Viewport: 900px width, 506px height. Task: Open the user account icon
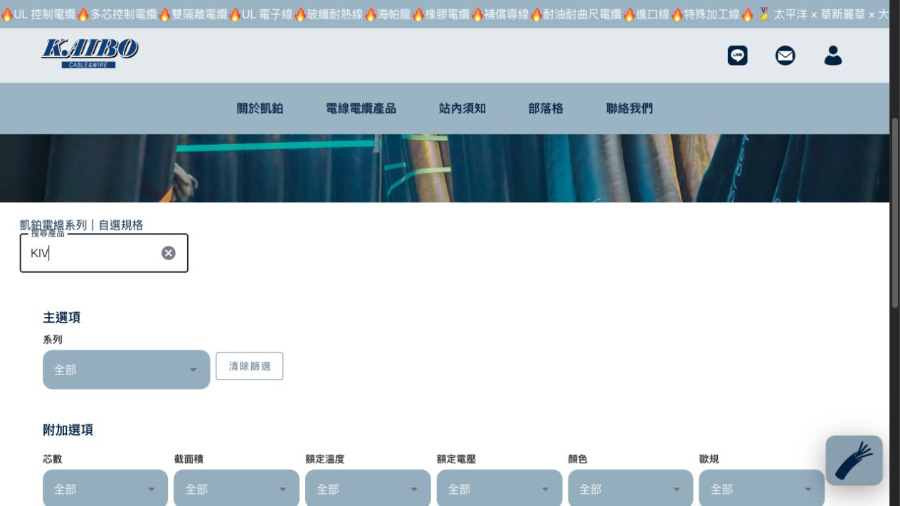[x=833, y=55]
